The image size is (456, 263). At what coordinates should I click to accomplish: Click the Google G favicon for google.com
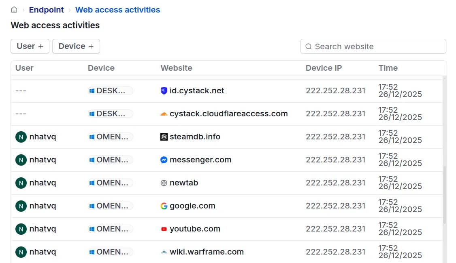click(x=164, y=206)
